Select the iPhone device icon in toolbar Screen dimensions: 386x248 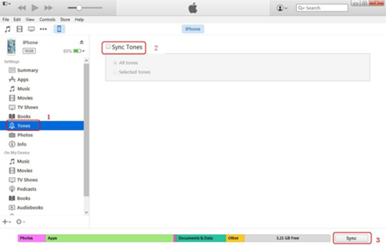59,29
